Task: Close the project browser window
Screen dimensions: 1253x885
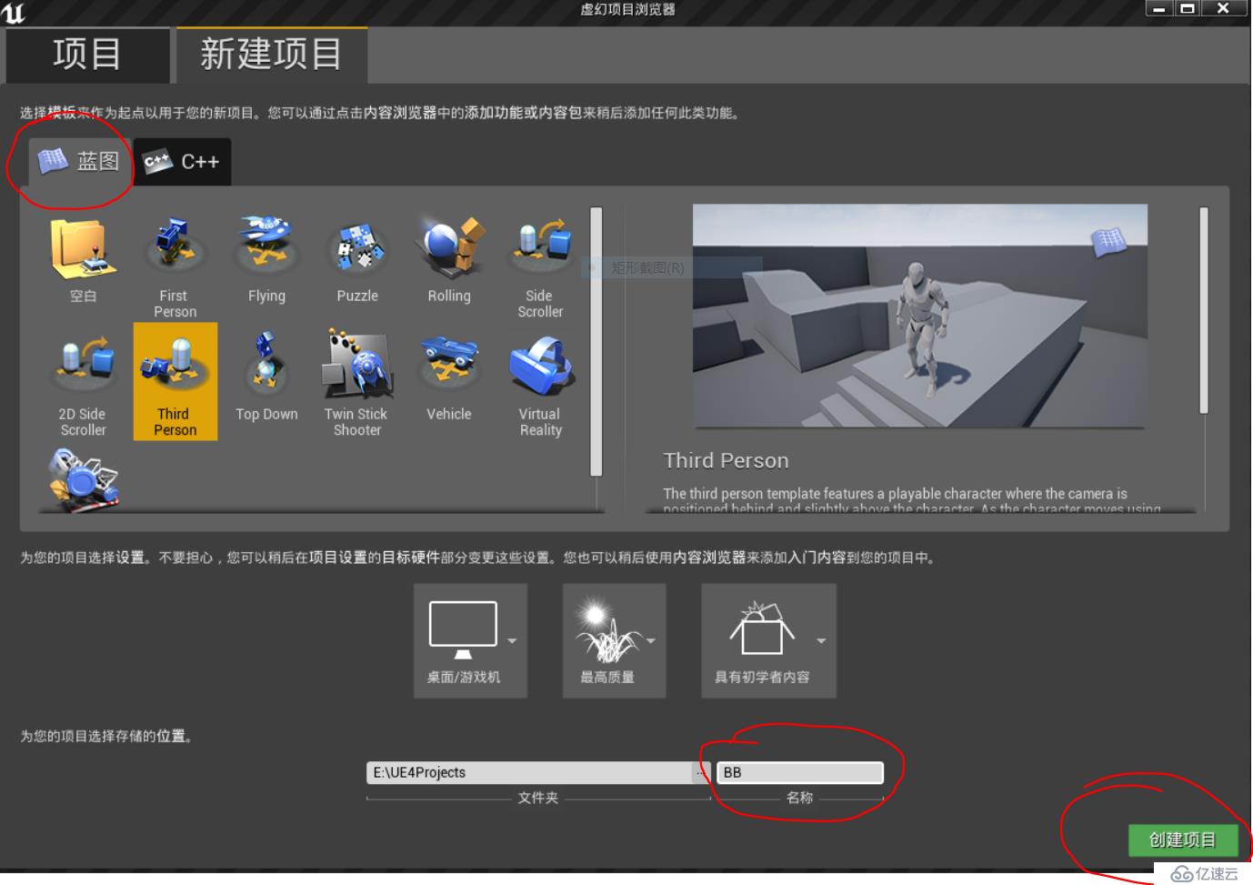Action: (1223, 8)
